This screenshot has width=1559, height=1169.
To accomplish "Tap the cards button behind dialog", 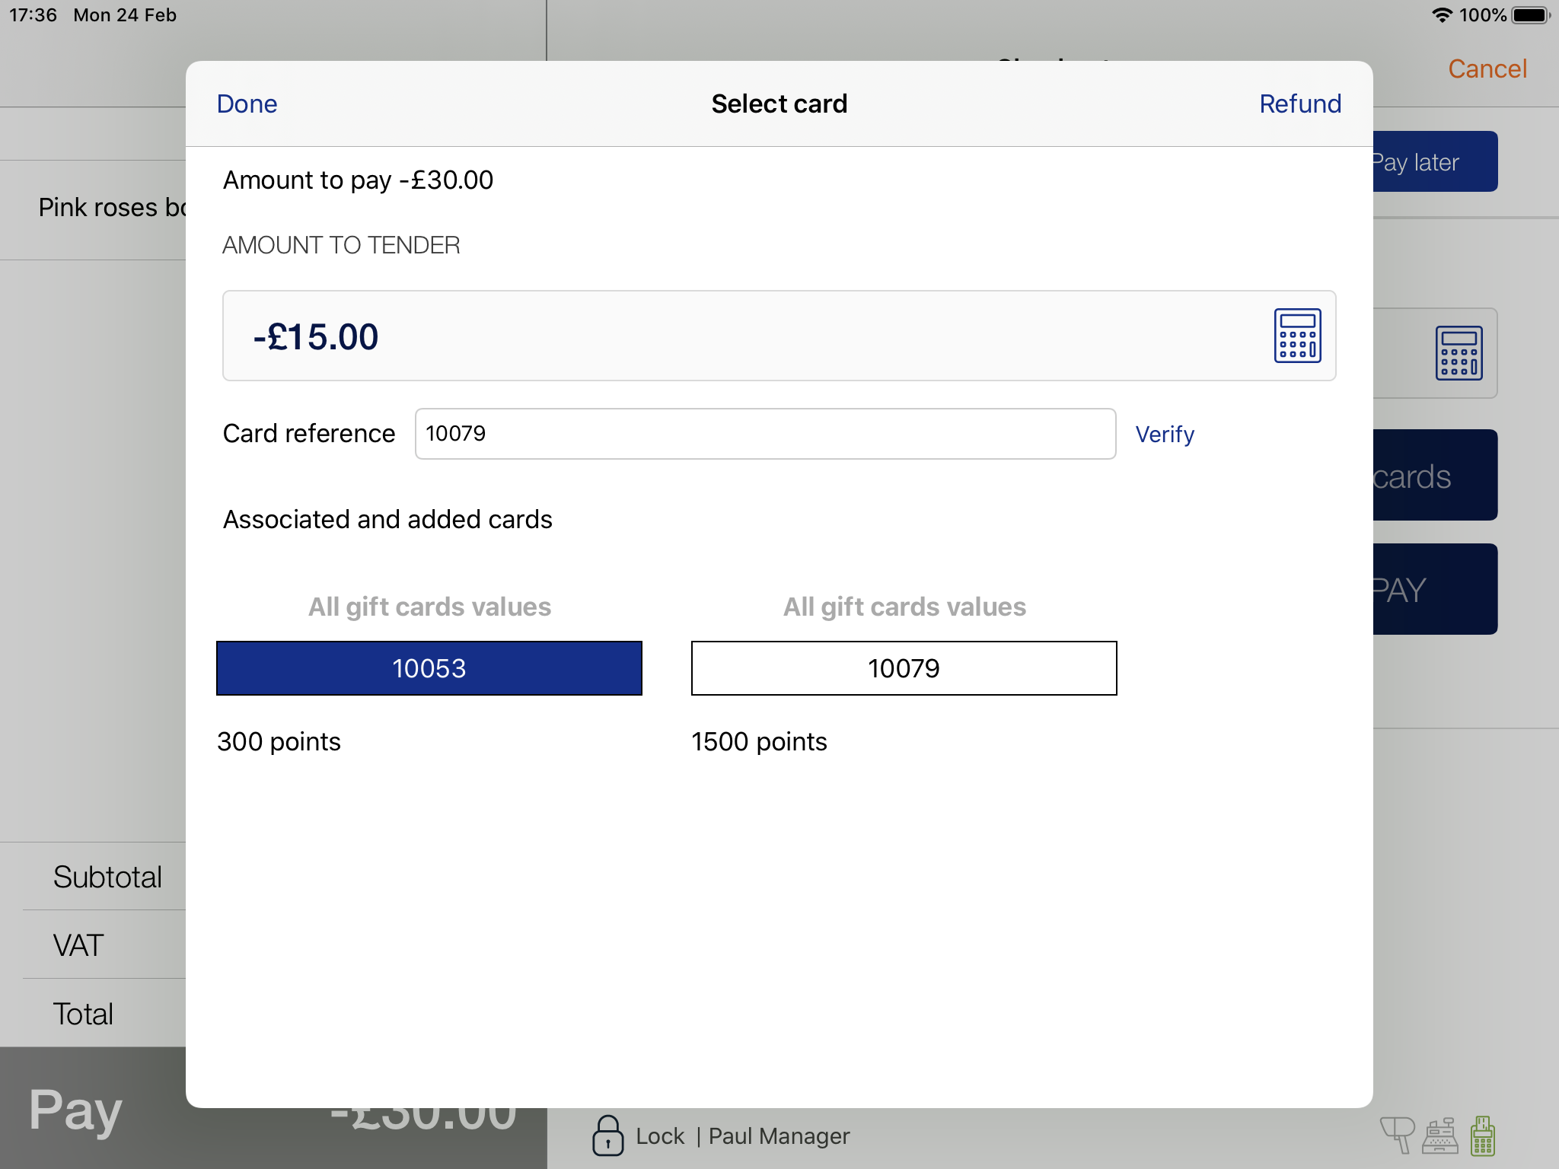I will 1434,476.
